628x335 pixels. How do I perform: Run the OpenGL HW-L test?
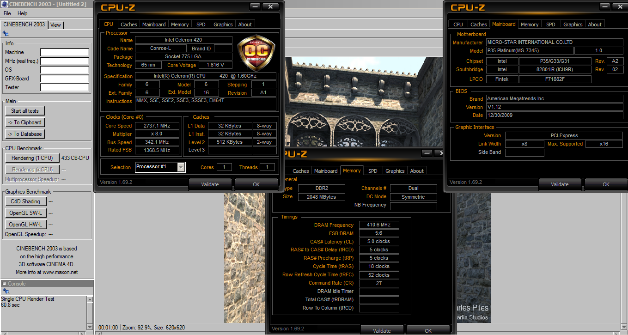tap(25, 225)
